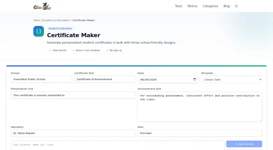Focus the School input field
Image resolution: width=273 pixels, height=150 pixels.
41,79
